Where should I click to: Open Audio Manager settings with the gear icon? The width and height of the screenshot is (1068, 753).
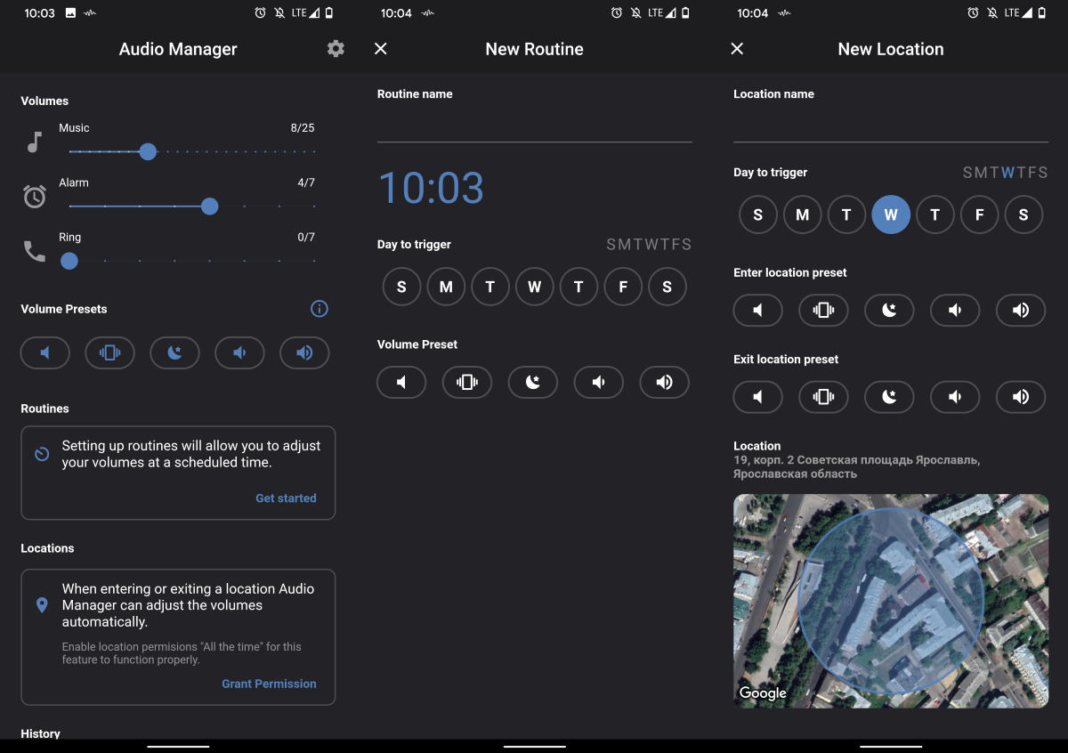click(x=336, y=49)
